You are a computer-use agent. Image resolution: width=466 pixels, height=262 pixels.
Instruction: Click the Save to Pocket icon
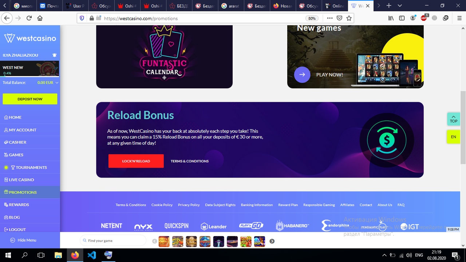340,18
